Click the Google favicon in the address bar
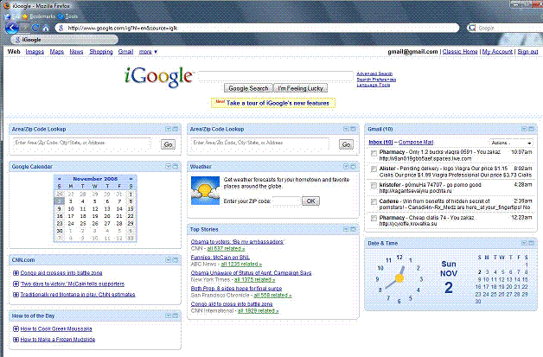This screenshot has width=543, height=357. (x=61, y=28)
